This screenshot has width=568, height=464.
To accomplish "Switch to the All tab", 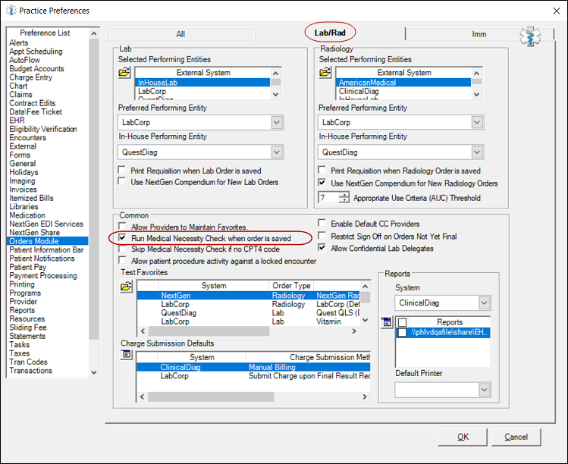I will (x=180, y=34).
